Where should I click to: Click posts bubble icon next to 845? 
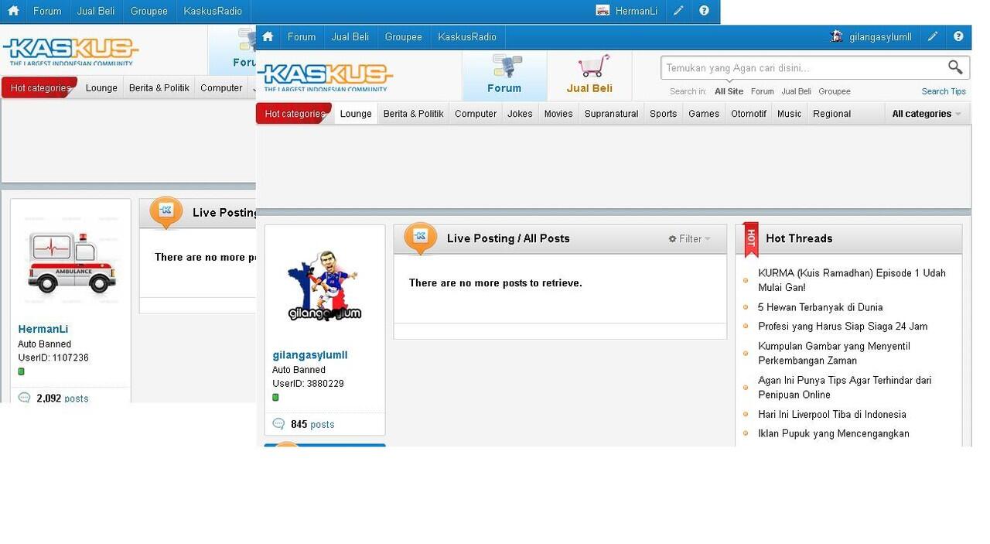point(278,424)
